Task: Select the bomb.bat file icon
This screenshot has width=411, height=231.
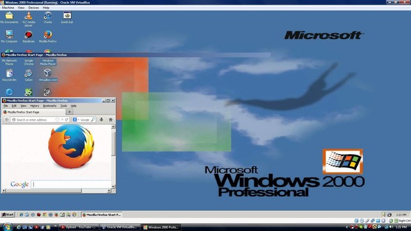Action: 67,18
